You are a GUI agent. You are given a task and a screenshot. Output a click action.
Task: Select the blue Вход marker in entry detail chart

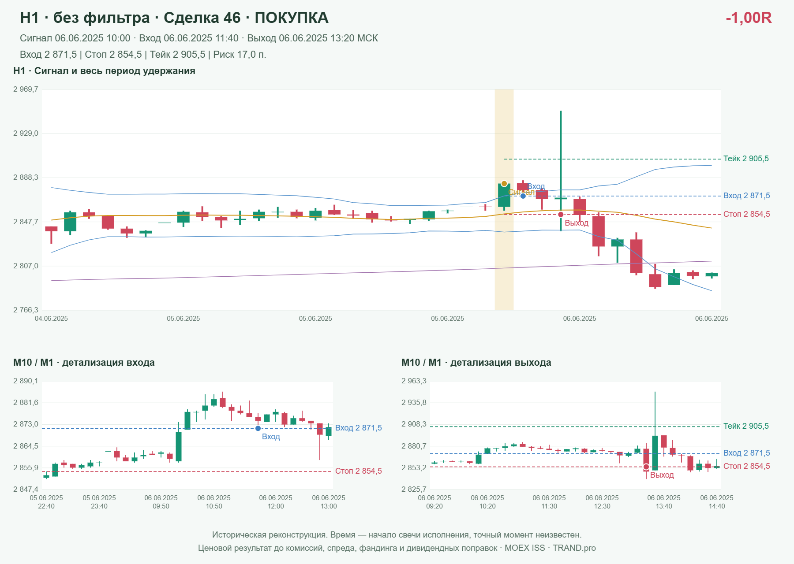[258, 428]
